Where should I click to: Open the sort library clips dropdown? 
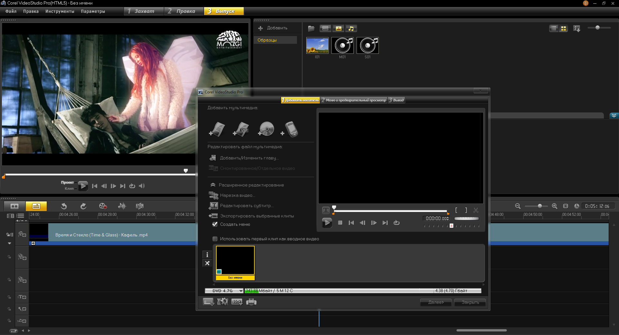(577, 28)
